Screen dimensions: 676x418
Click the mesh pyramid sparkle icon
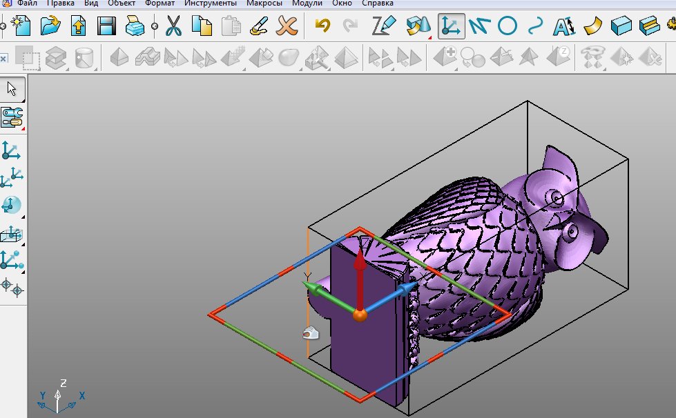tap(622, 57)
